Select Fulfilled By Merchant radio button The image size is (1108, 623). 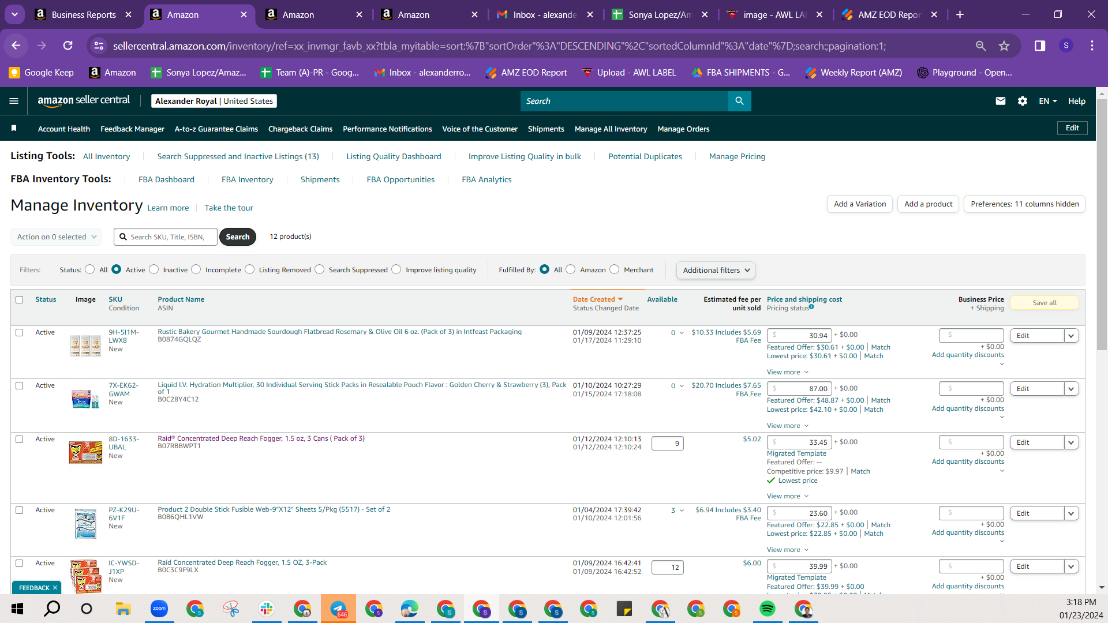point(615,269)
